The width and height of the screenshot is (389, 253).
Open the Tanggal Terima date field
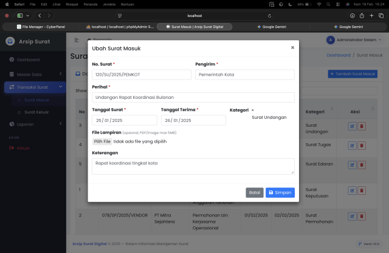click(193, 120)
